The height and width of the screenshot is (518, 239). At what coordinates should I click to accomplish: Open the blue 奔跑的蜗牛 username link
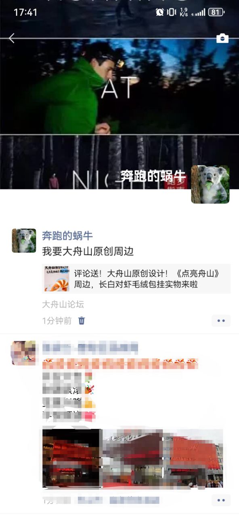coord(67,236)
